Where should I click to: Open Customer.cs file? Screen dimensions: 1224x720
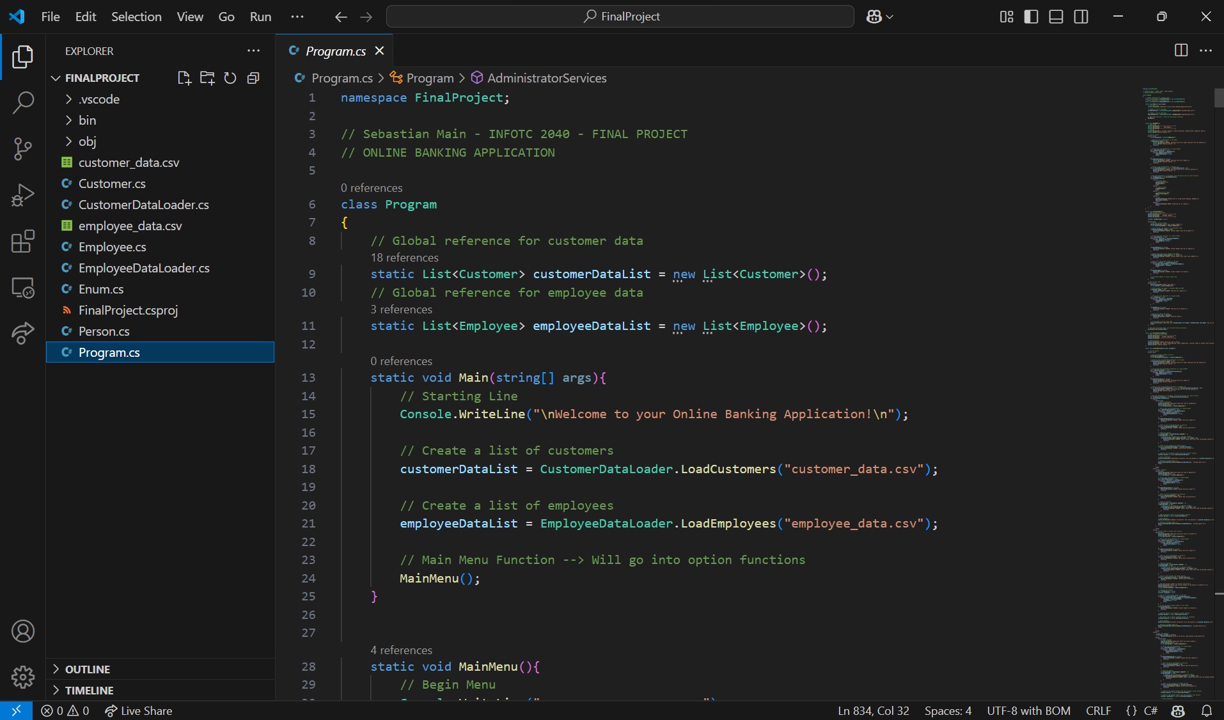[160, 184]
